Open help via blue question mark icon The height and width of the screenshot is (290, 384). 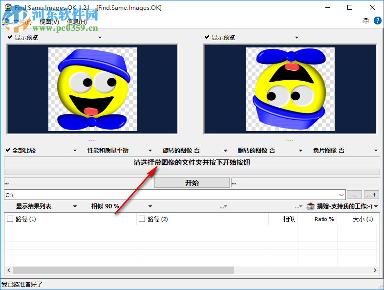[377, 21]
